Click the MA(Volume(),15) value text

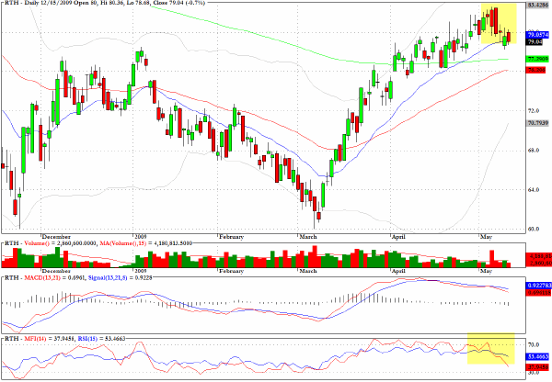(145, 243)
